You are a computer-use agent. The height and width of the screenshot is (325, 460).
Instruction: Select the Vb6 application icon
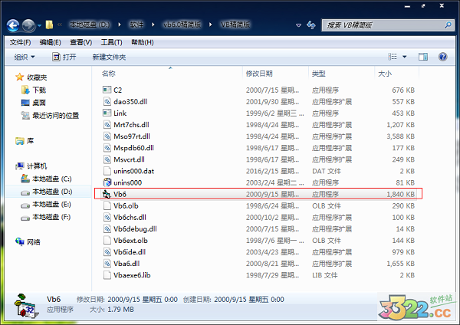[x=107, y=194]
